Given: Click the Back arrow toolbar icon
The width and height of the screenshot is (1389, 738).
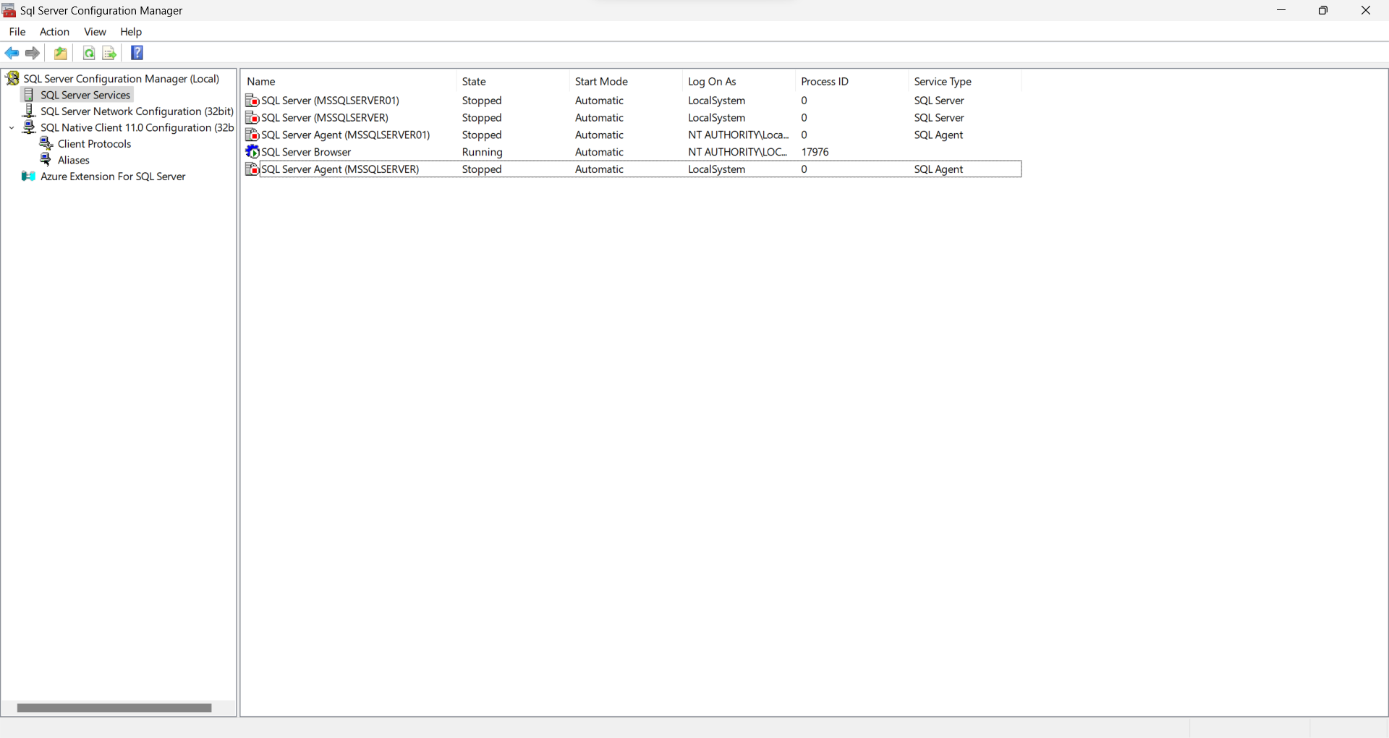Looking at the screenshot, I should (12, 53).
